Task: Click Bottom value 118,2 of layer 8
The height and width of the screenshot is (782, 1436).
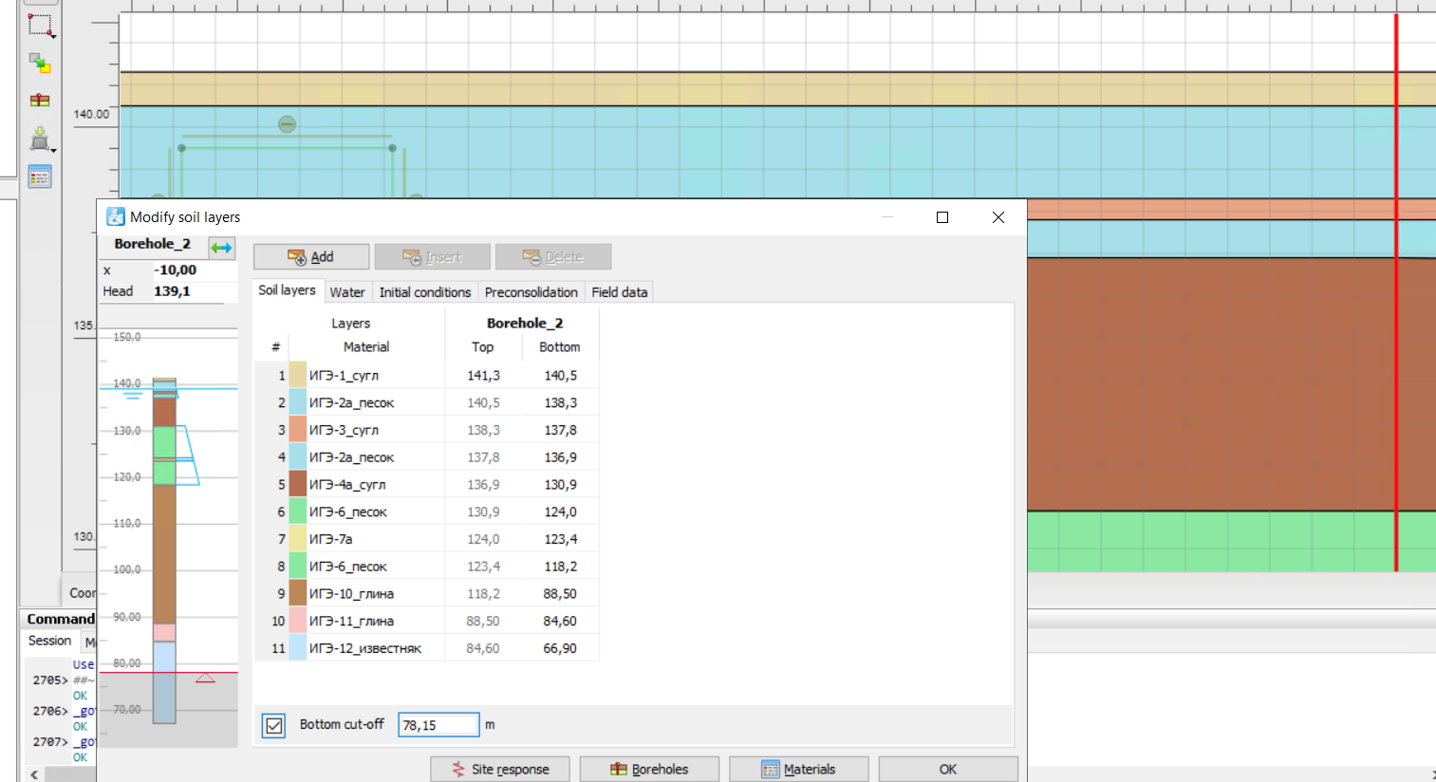Action: click(560, 567)
